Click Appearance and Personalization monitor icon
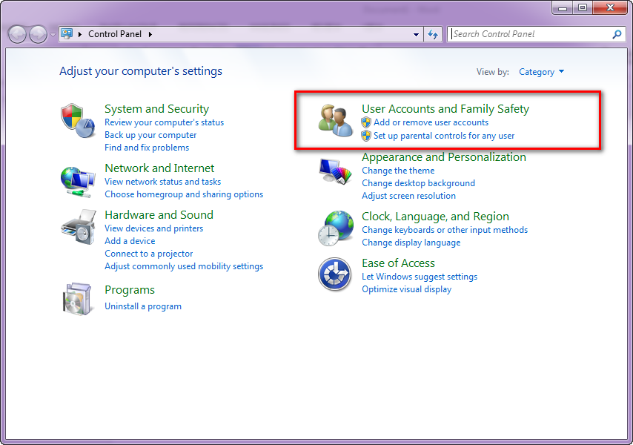633x445 pixels. coord(335,171)
